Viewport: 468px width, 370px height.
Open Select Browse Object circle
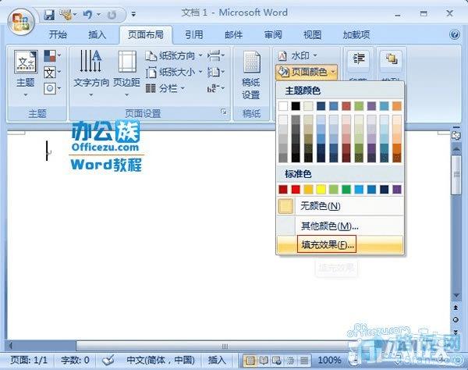[x=456, y=319]
